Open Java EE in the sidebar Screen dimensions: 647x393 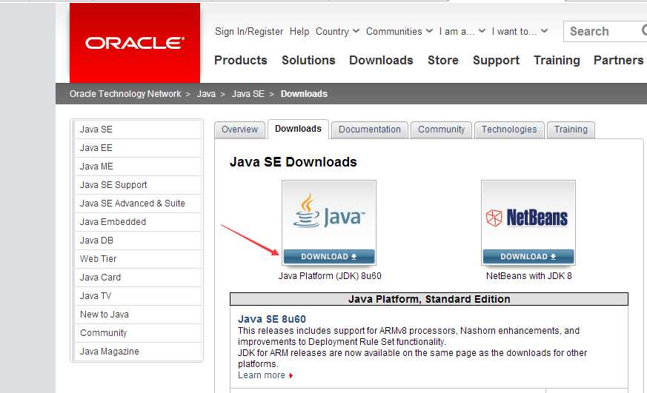tap(138, 148)
